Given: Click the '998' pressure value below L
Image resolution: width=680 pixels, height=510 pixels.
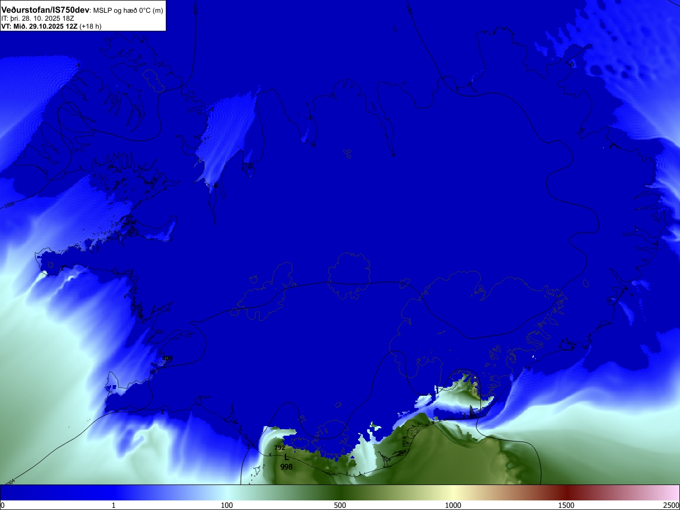Looking at the screenshot, I should pyautogui.click(x=286, y=467).
